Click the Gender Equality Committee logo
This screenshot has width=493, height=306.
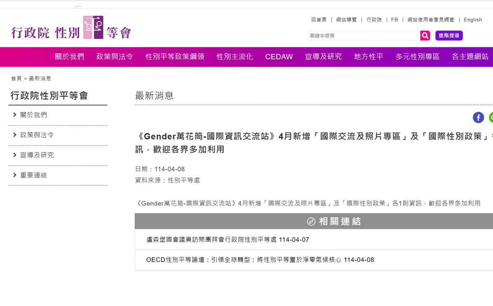click(x=71, y=28)
